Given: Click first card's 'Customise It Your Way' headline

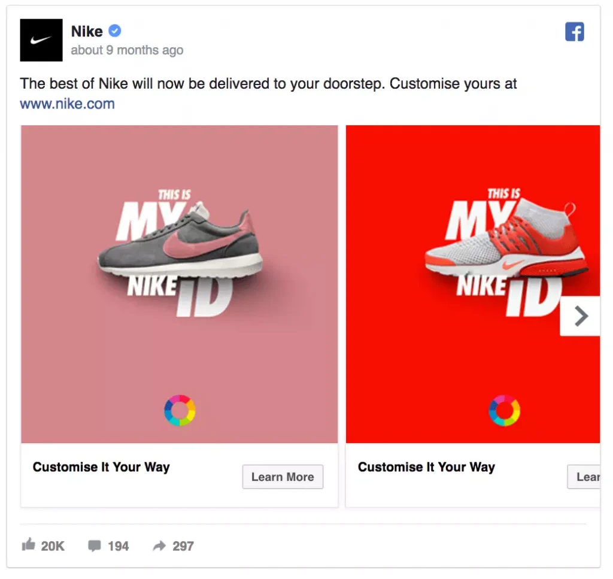Looking at the screenshot, I should point(101,467).
